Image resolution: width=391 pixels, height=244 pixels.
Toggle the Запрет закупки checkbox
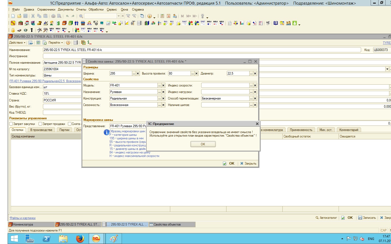11,124
